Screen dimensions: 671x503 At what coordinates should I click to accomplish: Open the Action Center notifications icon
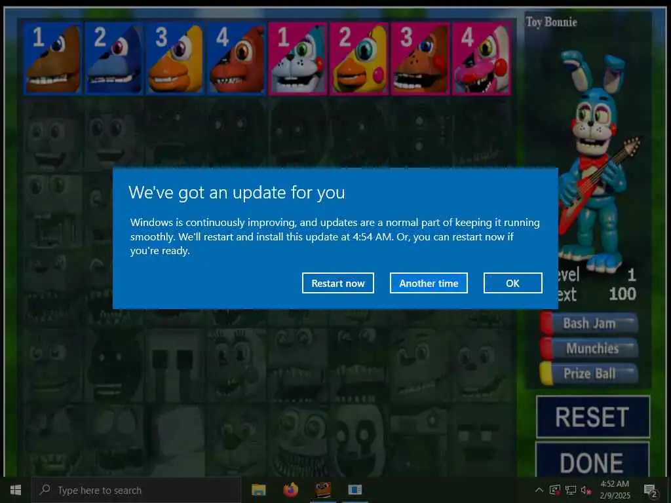tap(650, 490)
